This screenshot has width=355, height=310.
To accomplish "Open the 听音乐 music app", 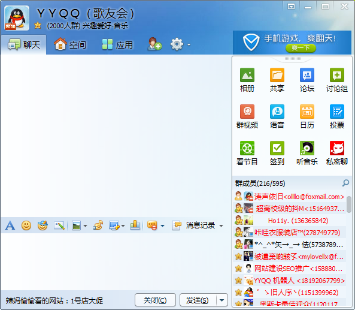I will coord(307,153).
